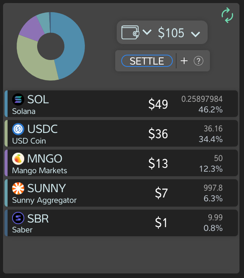Click the green color bar on USDC row
Screen dimensions: 244x278
[x=6, y=133]
